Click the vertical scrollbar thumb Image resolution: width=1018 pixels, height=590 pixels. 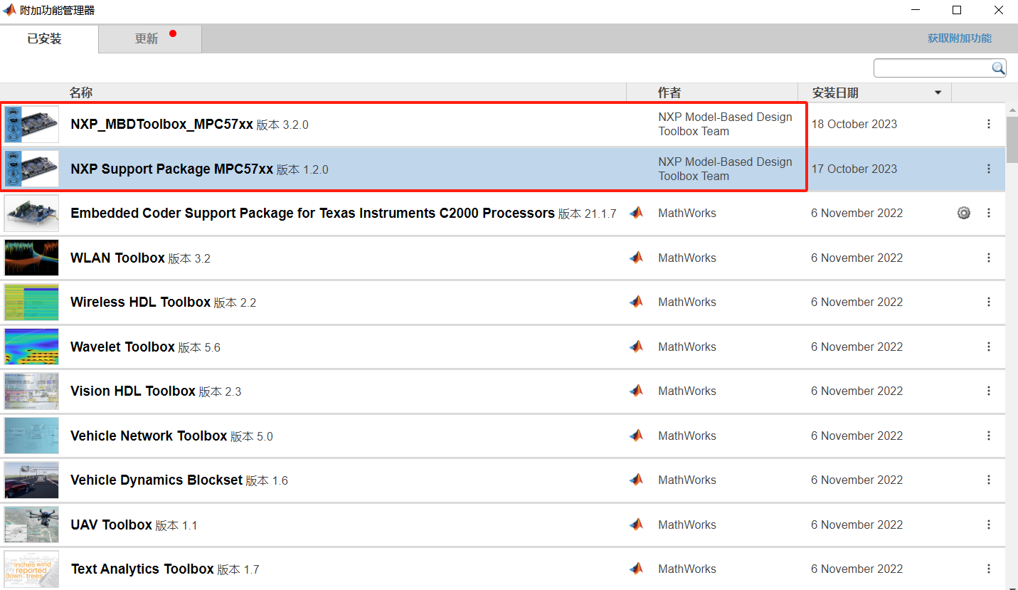click(x=1012, y=139)
